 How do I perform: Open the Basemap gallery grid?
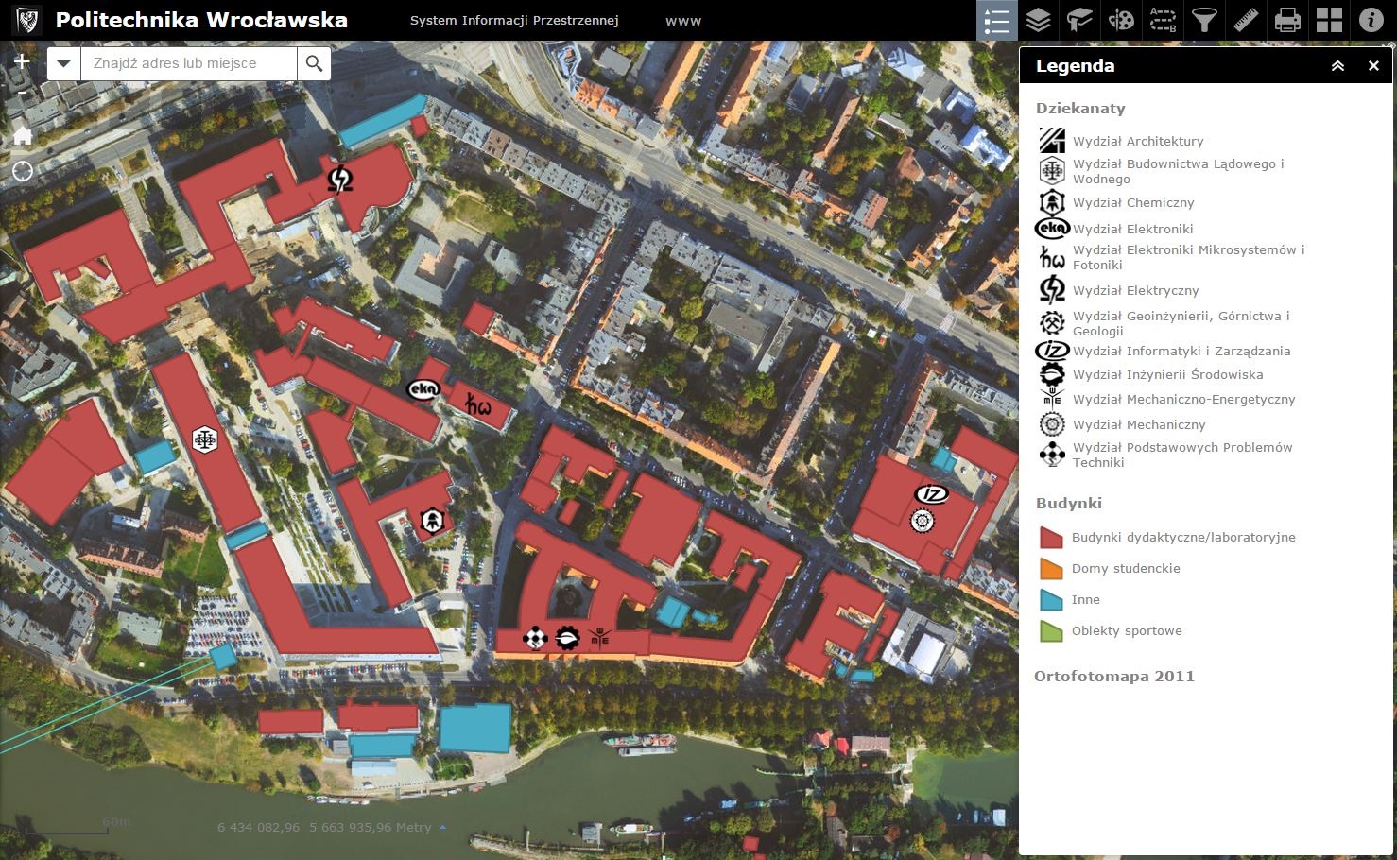click(1329, 20)
